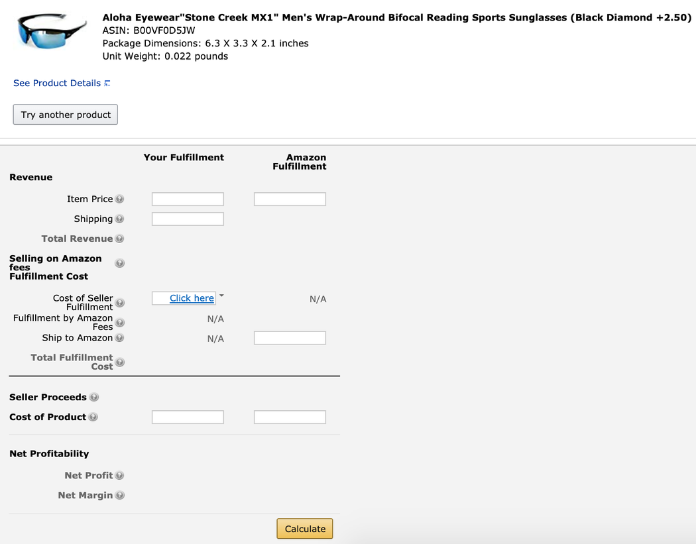Click N/A in the Cost of Seller Fulfillment row

coord(318,299)
